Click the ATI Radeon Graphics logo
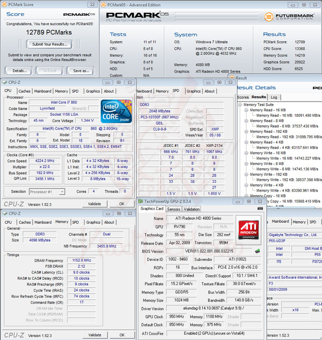This screenshot has width=322, height=340. [x=249, y=229]
